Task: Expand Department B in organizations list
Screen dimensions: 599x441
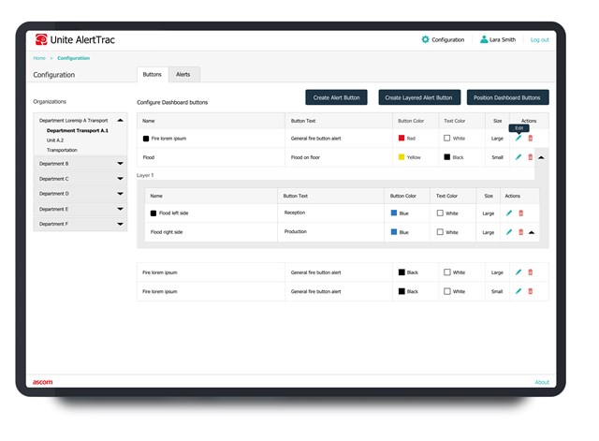Action: (x=120, y=164)
